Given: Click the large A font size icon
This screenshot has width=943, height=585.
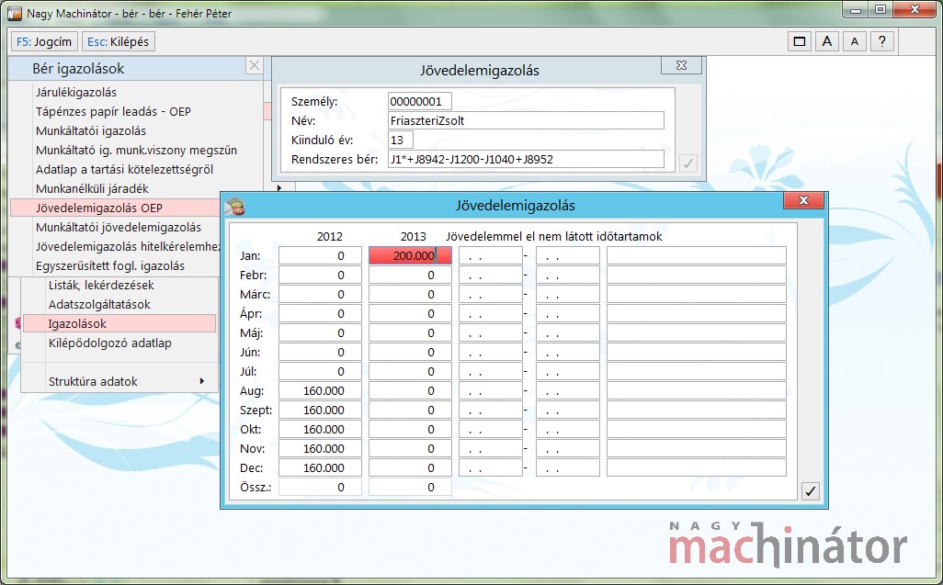Looking at the screenshot, I should coord(827,41).
